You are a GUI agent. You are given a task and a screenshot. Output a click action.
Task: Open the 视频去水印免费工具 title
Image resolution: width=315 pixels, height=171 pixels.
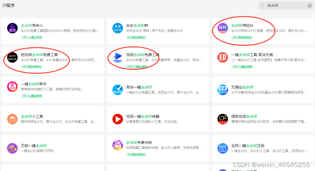coord(143,55)
